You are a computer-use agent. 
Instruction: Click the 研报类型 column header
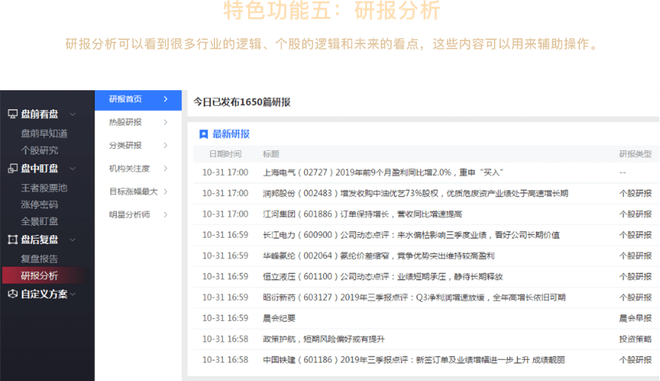(635, 154)
